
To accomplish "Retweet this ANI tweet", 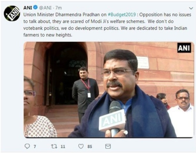I will tap(54, 146).
